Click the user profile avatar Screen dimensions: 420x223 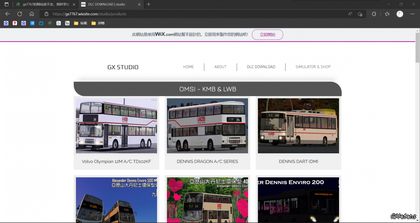point(400,14)
